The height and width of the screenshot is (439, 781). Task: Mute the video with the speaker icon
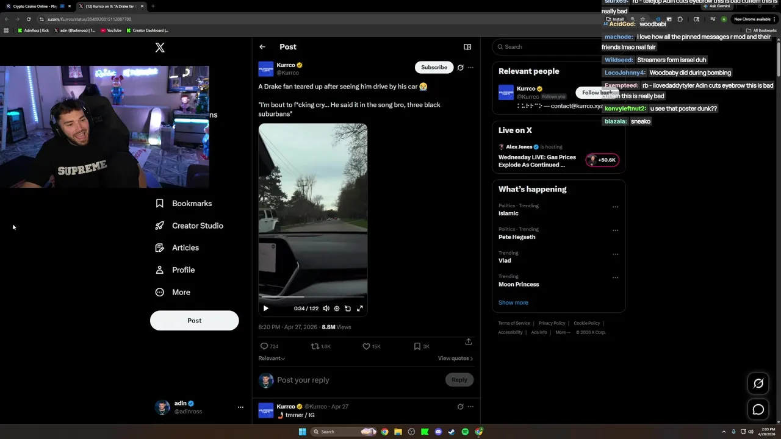(x=326, y=309)
